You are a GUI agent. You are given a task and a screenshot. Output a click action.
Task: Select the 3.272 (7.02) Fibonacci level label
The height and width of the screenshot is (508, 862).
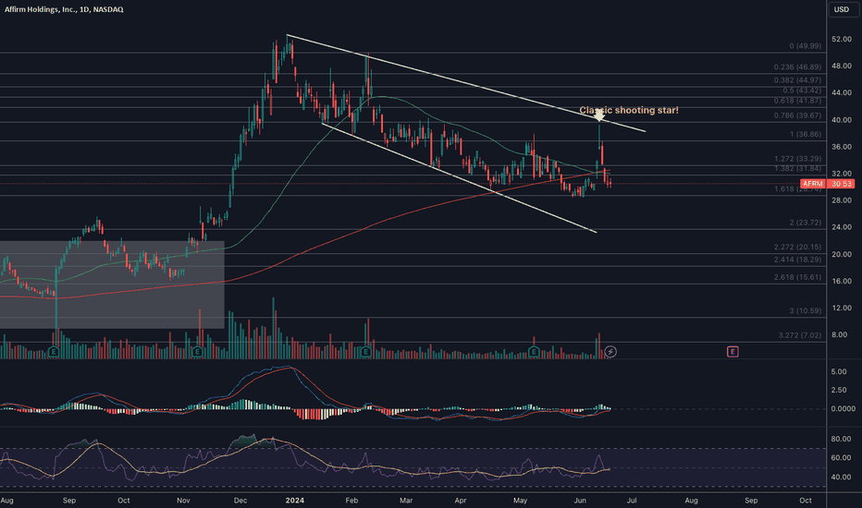[800, 335]
